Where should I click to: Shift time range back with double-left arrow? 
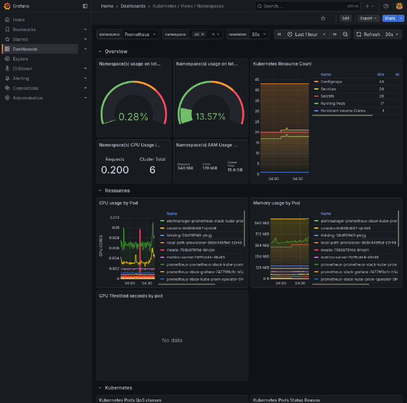[279, 34]
